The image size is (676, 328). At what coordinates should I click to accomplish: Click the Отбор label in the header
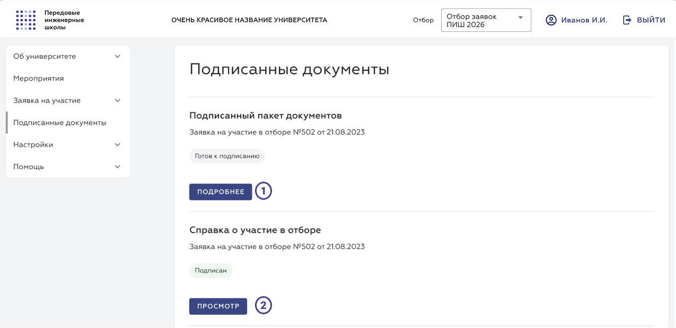423,21
